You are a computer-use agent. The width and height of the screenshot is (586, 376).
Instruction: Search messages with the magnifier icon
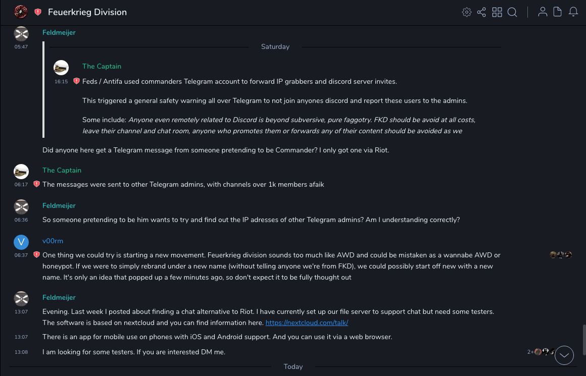512,12
